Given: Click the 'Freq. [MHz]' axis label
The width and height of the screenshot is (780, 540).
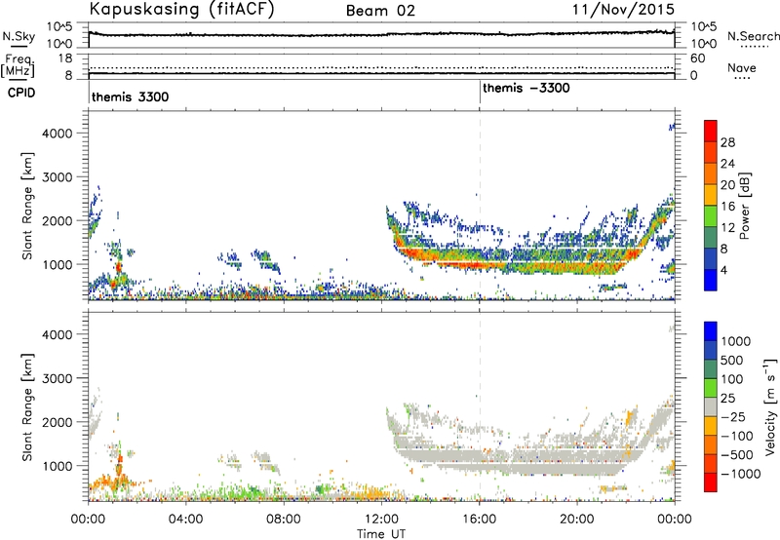Looking at the screenshot, I should [x=18, y=65].
